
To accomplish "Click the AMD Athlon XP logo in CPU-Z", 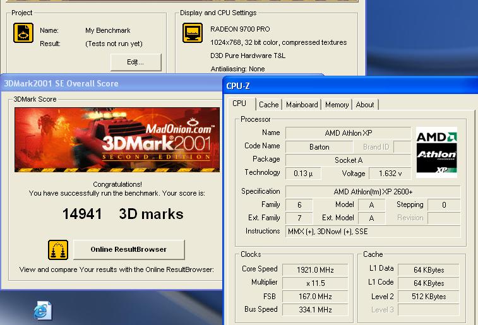I will [x=436, y=152].
